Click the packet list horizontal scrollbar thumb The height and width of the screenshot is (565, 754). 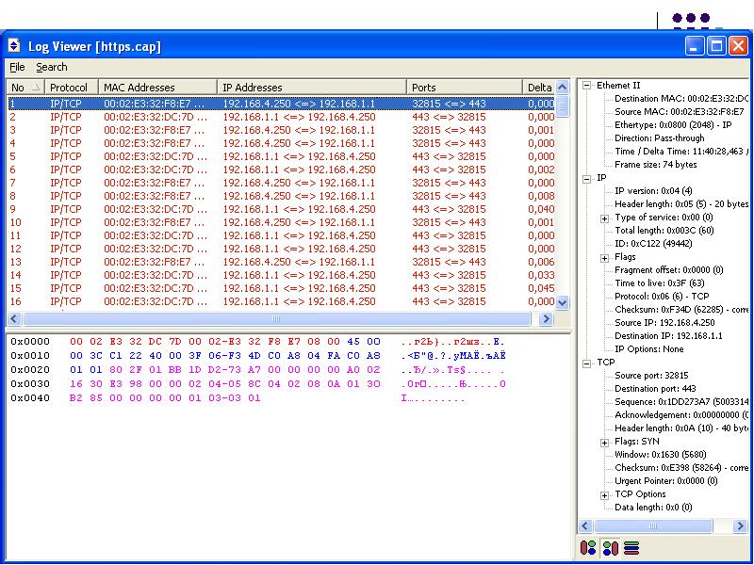coord(273,319)
